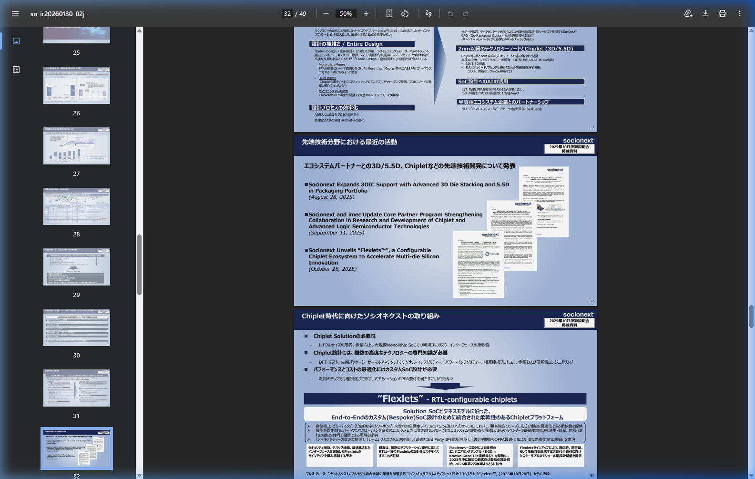Screen dimensions: 755x479
Task: Click the thumbnail panel down scroll arrow
Action: pyautogui.click(x=140, y=475)
